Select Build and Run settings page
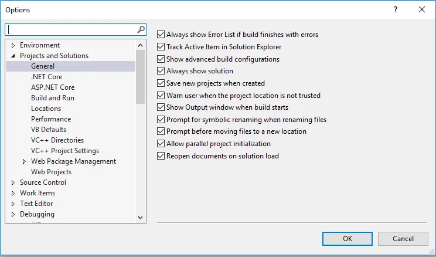The height and width of the screenshot is (257, 436). (53, 98)
